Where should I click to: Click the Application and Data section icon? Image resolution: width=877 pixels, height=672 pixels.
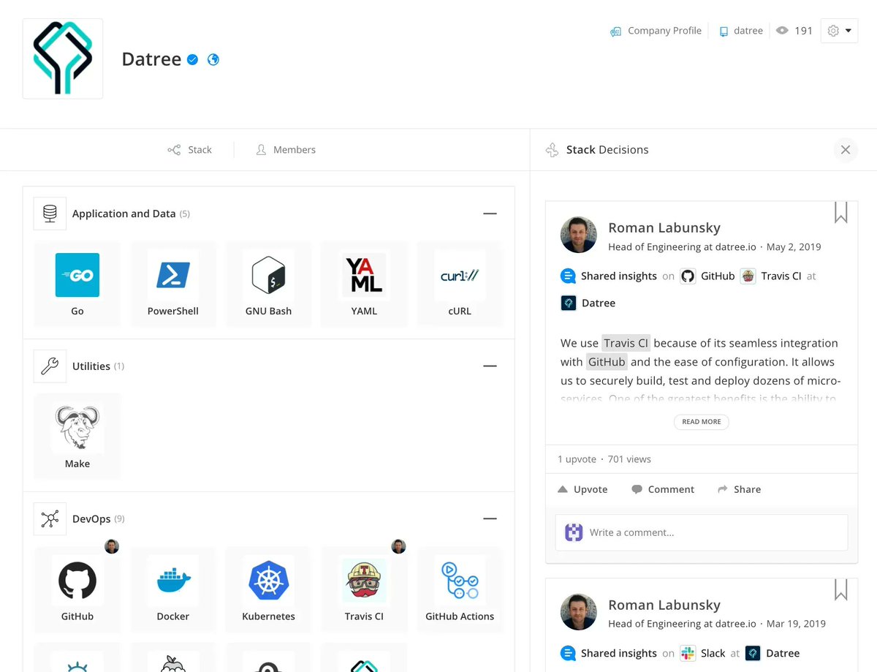(50, 214)
